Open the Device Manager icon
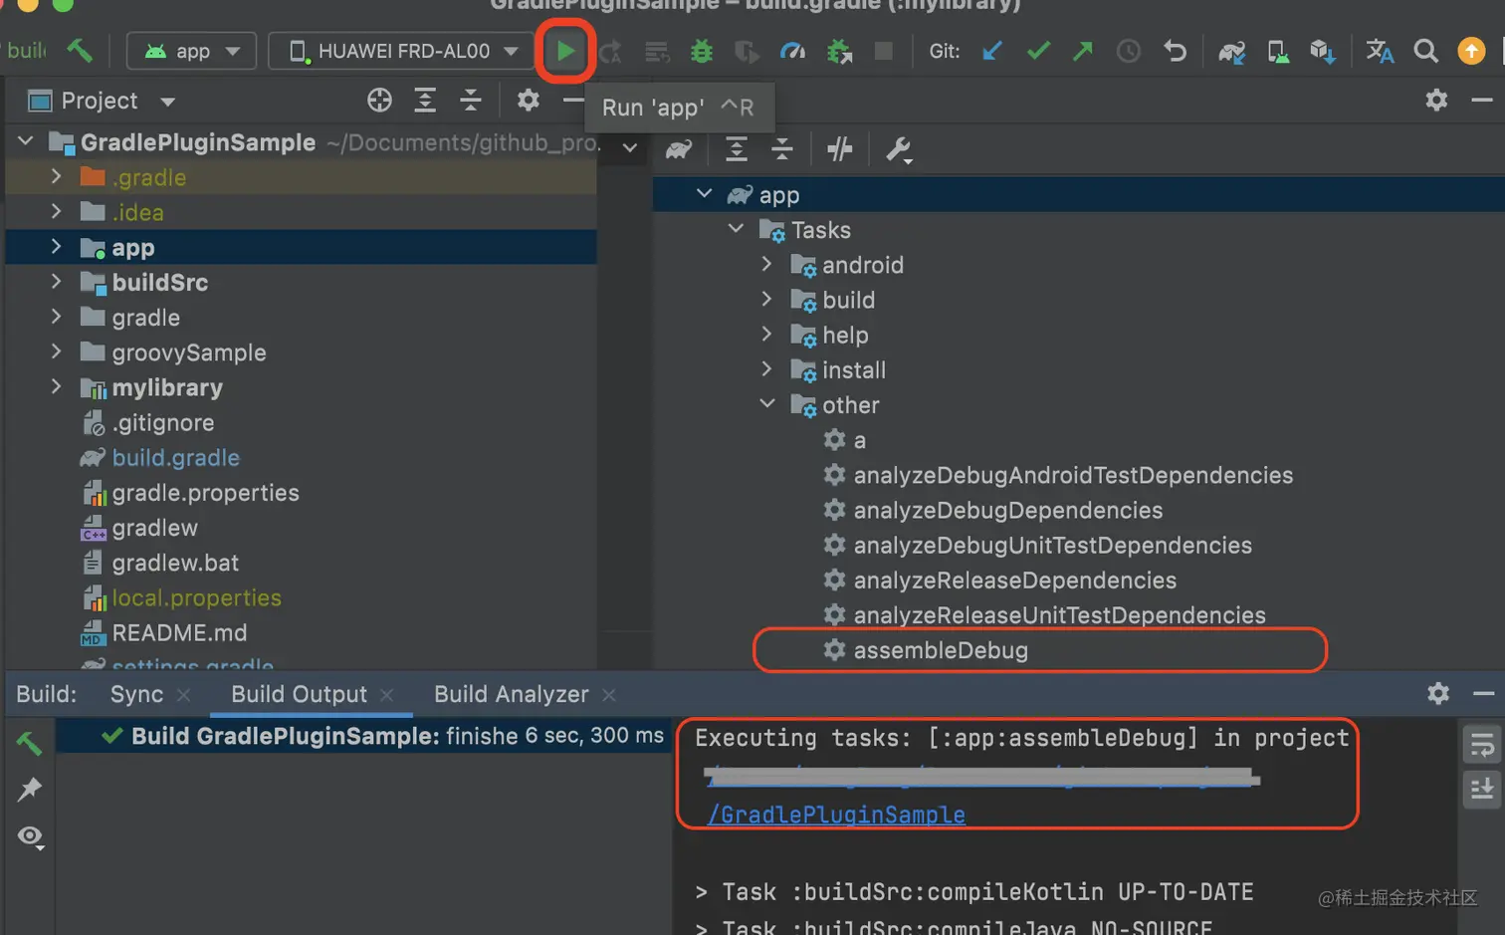This screenshot has height=935, width=1505. [x=1278, y=51]
